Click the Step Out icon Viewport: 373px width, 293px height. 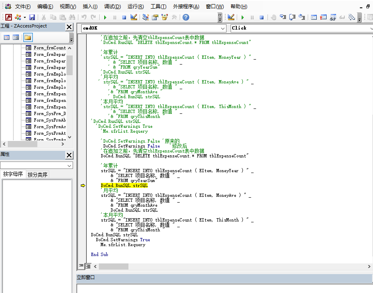[x=302, y=17]
